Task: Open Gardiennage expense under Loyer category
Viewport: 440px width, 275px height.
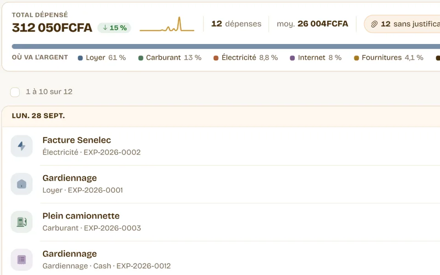Action: pos(221,184)
